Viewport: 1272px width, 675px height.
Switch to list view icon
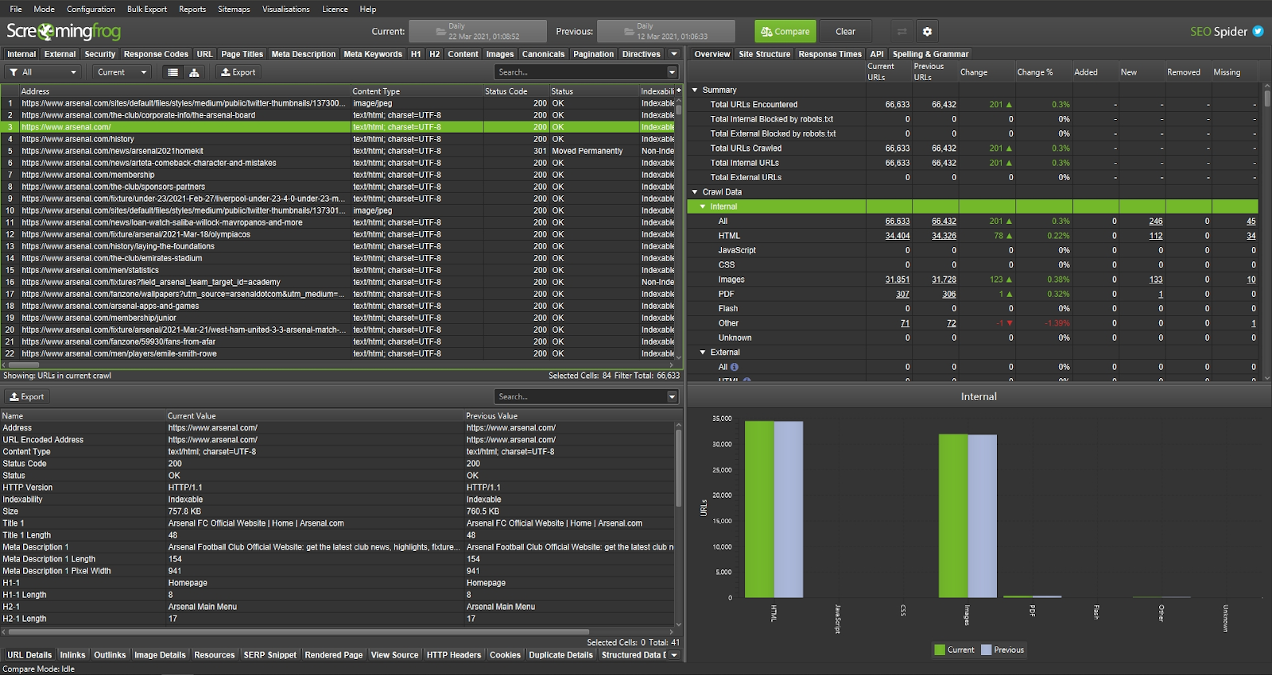(x=173, y=72)
